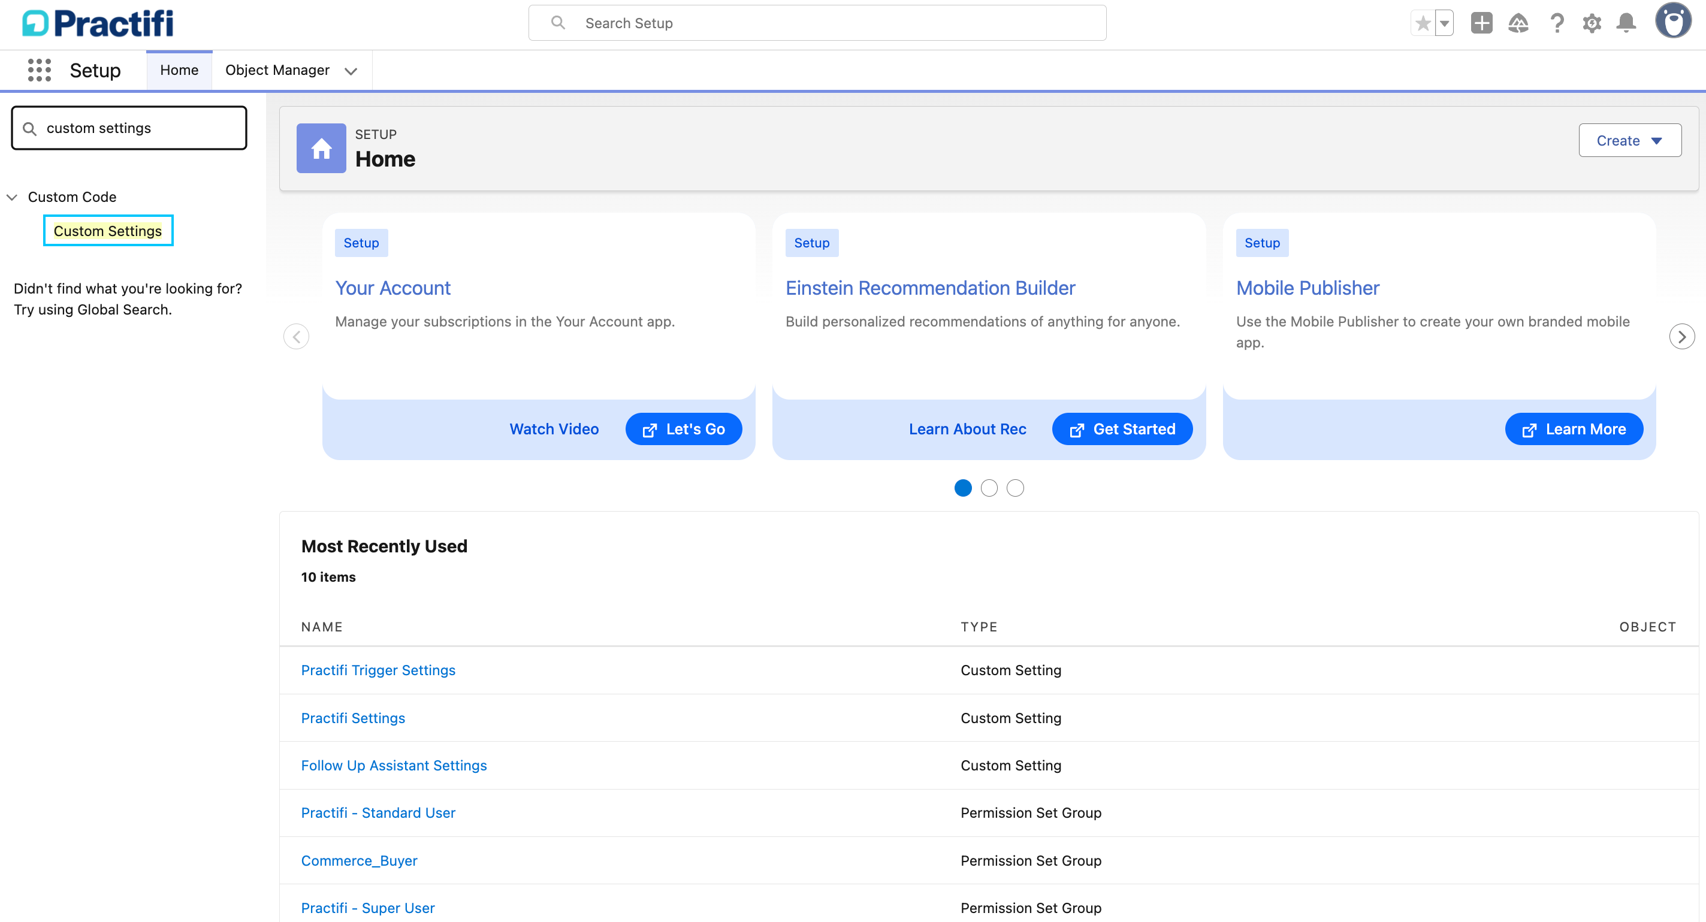This screenshot has width=1706, height=922.
Task: Click the Watch Video link
Action: (554, 429)
